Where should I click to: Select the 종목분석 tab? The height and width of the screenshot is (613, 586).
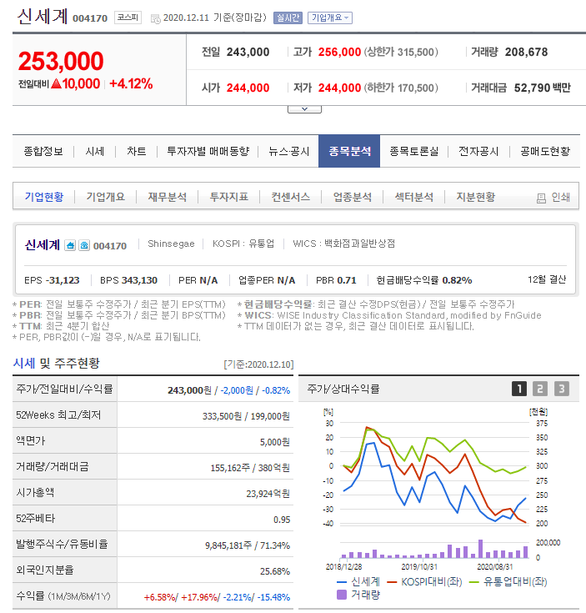coord(349,151)
